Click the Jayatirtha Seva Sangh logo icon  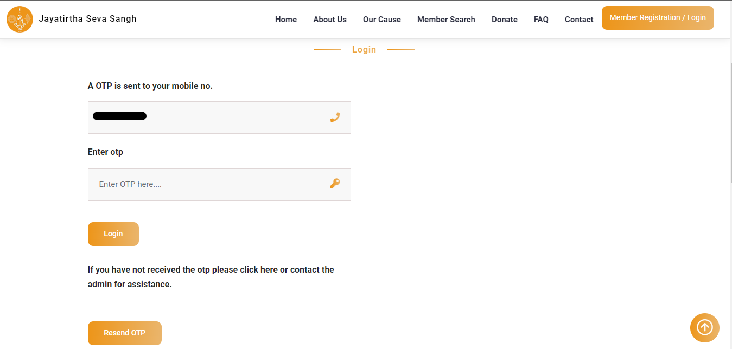click(x=20, y=20)
